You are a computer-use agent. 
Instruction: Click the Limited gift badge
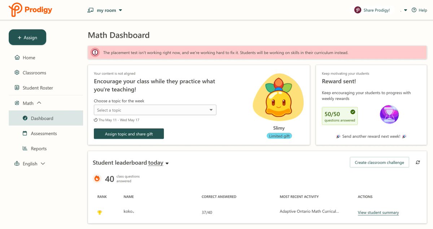coord(279,136)
